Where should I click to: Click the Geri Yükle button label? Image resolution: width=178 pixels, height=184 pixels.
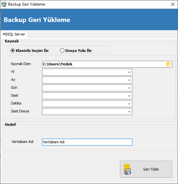151,169
